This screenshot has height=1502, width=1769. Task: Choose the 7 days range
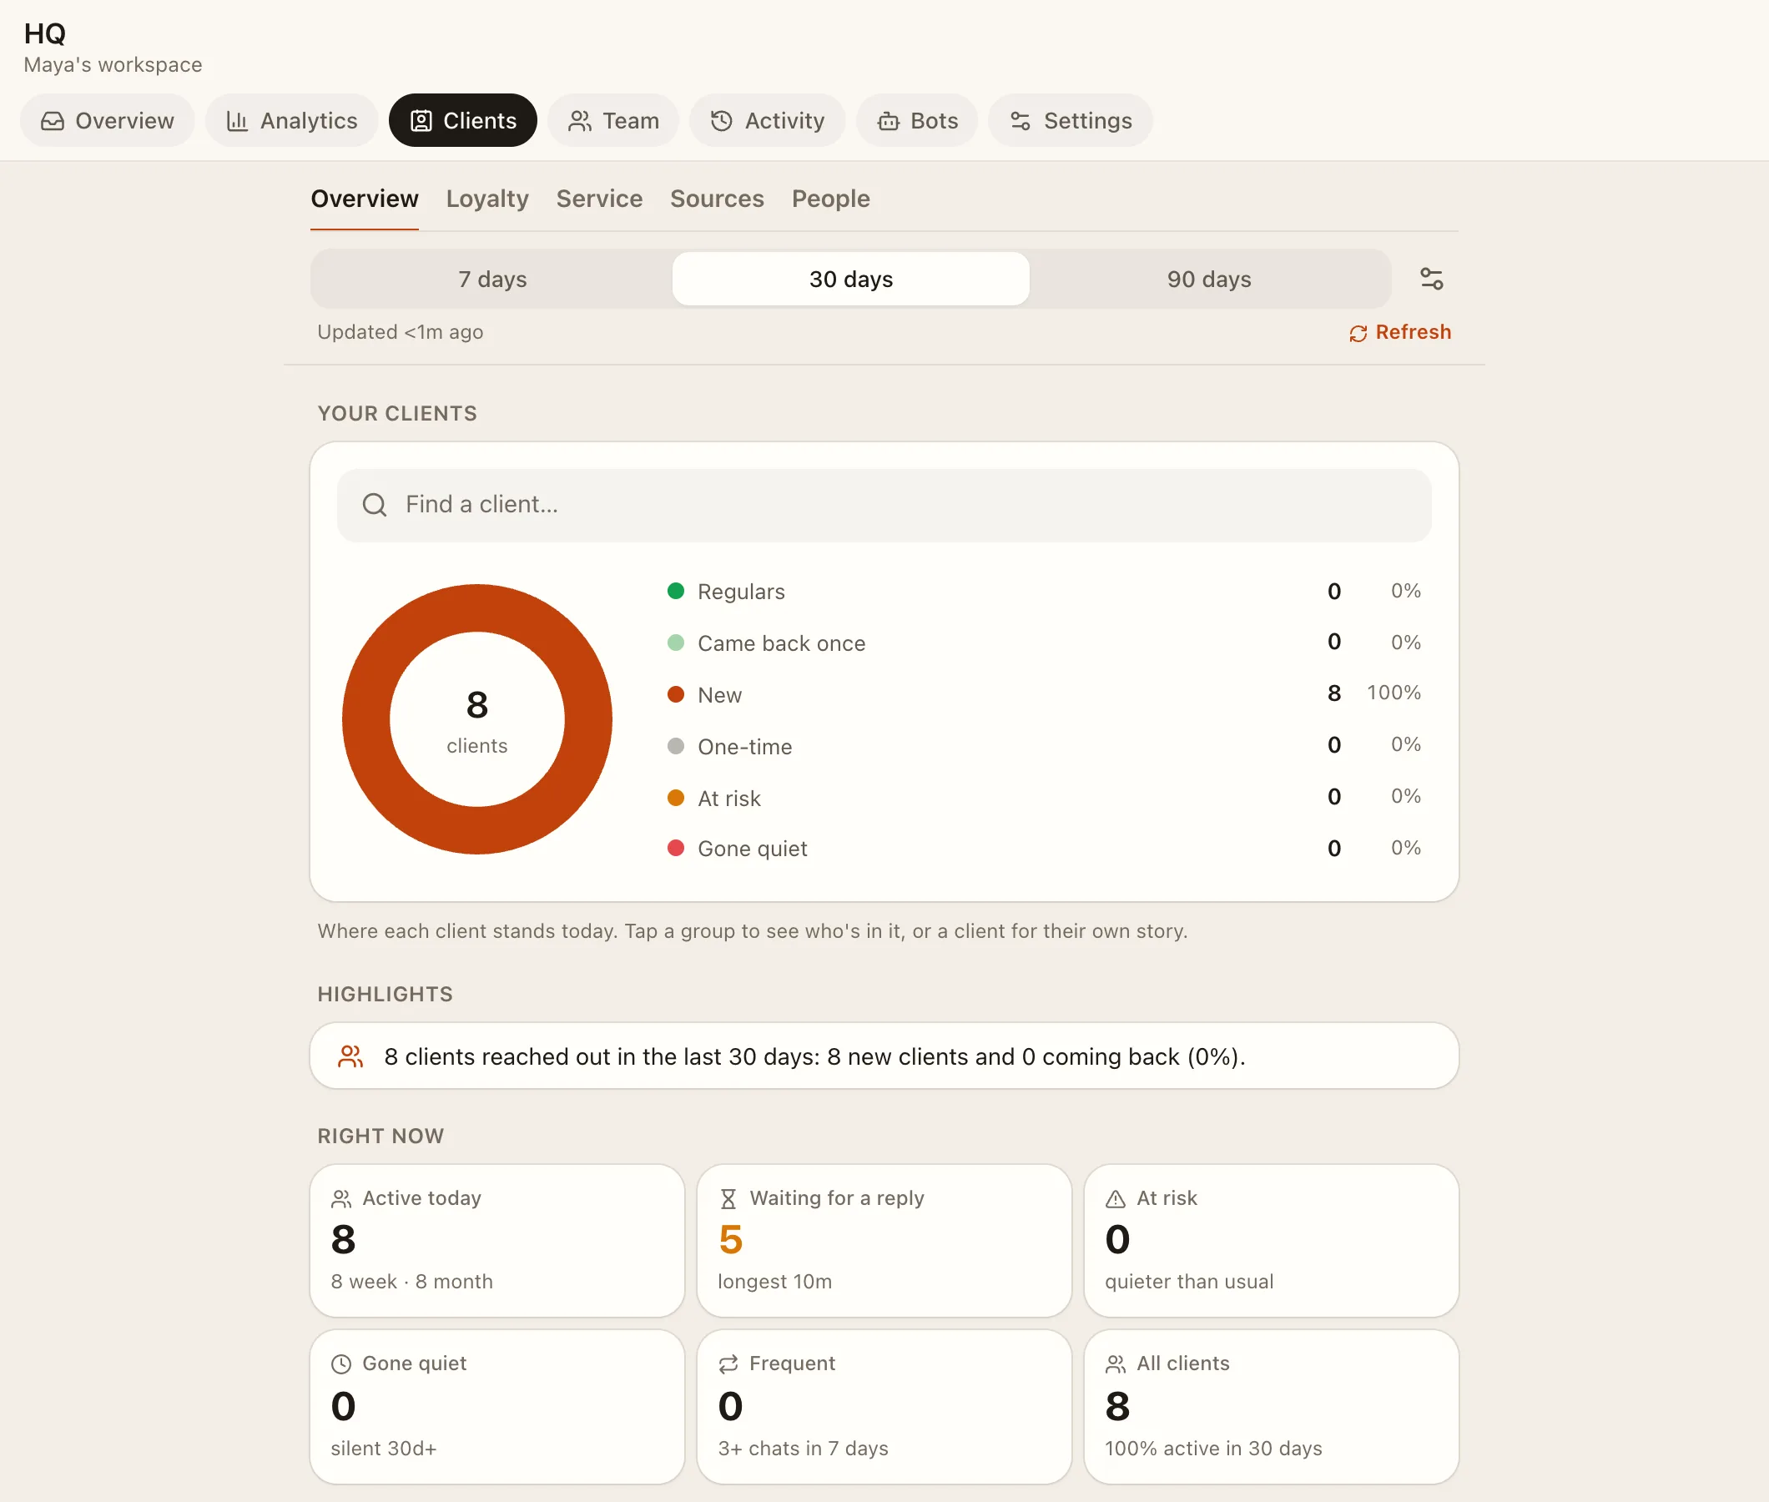coord(492,279)
